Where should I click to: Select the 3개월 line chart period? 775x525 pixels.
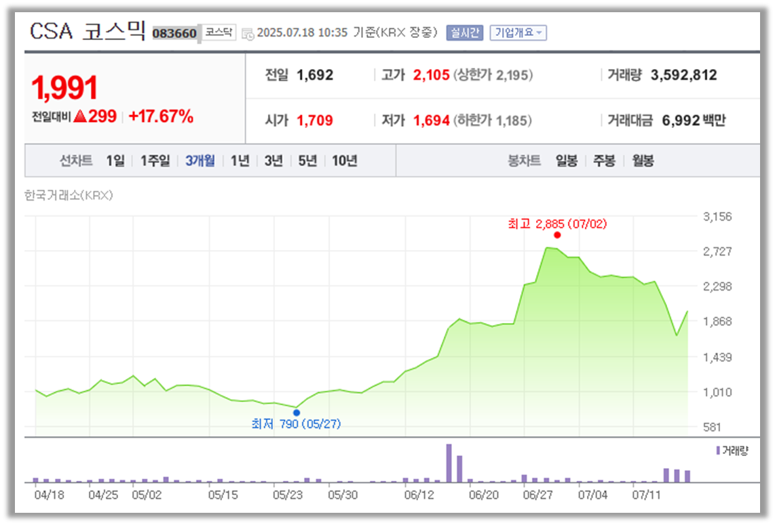(200, 161)
